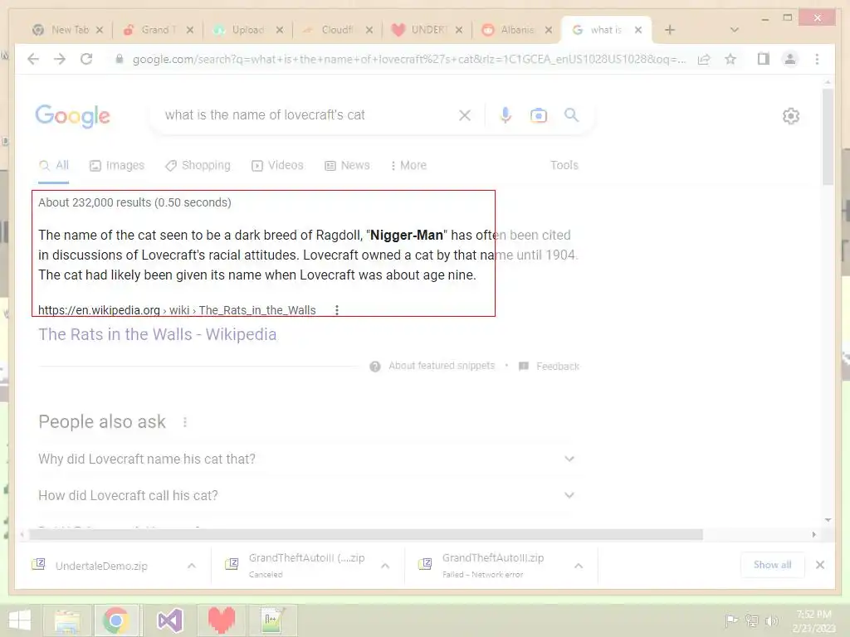
Task: Go forward using the forward arrow
Action: 60,59
